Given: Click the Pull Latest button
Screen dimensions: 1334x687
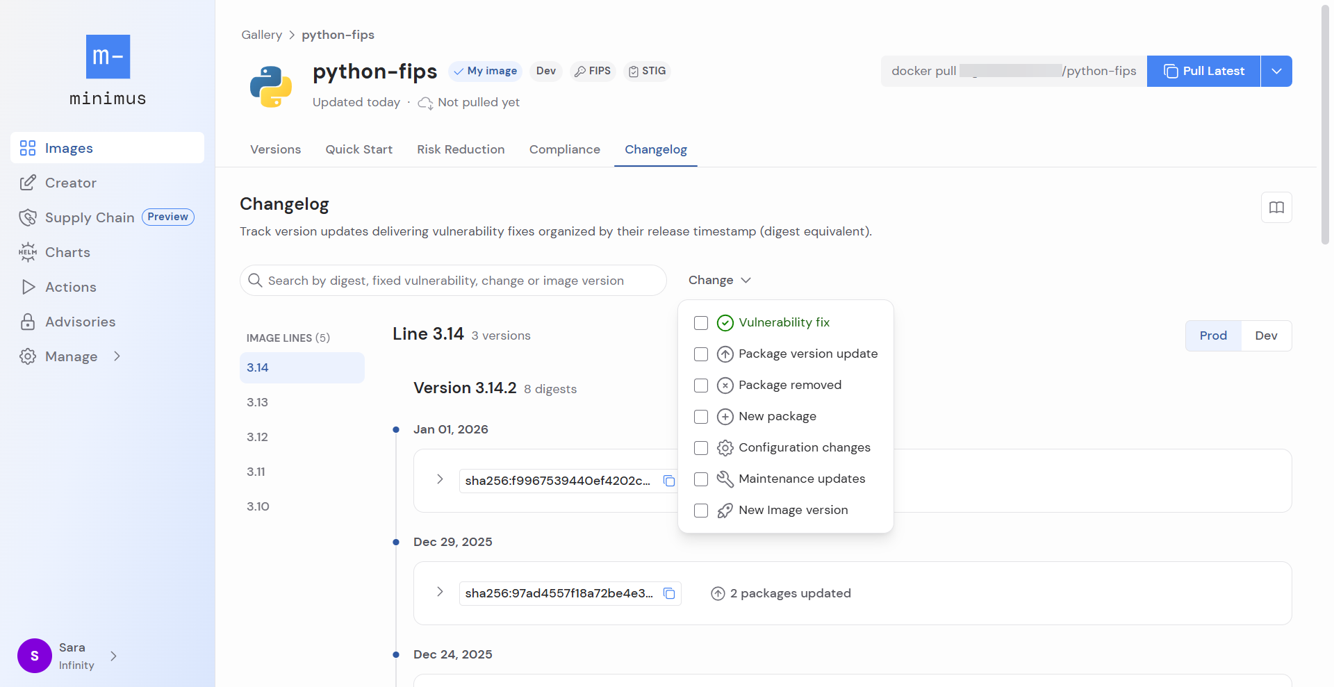Looking at the screenshot, I should point(1203,71).
